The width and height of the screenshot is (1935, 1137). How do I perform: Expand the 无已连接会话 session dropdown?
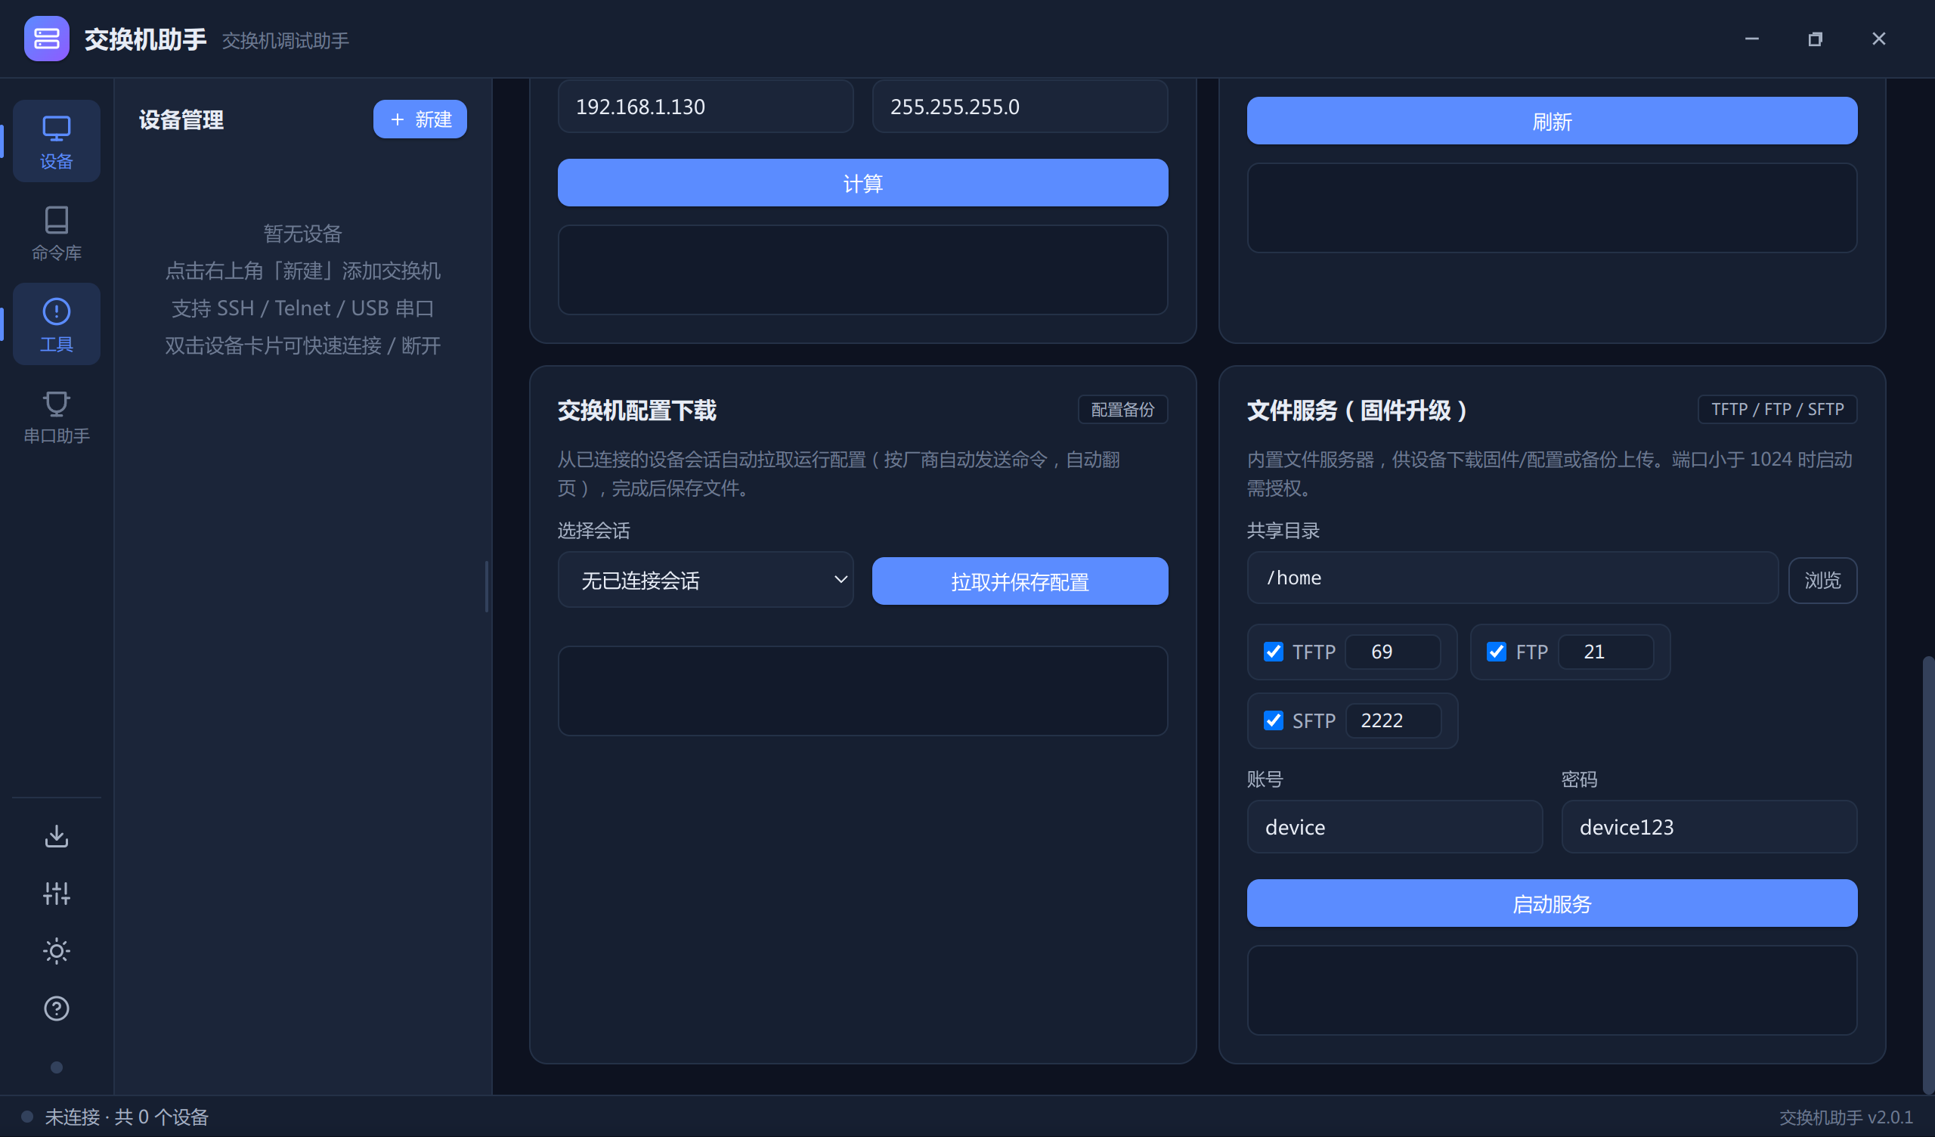705,580
